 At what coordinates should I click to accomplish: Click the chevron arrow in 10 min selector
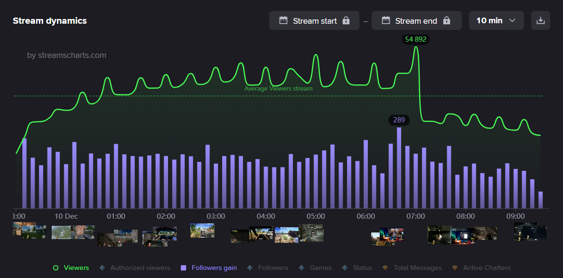pos(512,20)
